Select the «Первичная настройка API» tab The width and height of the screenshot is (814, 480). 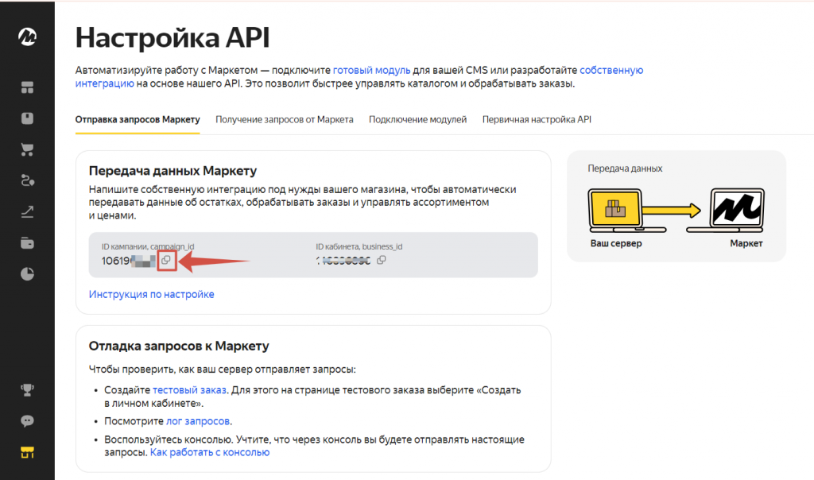[537, 120]
